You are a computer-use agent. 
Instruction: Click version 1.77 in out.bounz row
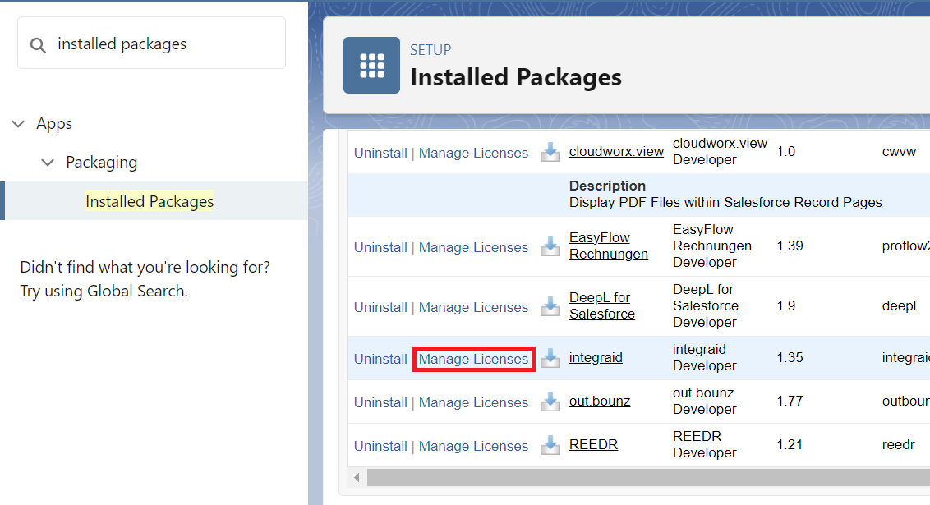tap(790, 402)
